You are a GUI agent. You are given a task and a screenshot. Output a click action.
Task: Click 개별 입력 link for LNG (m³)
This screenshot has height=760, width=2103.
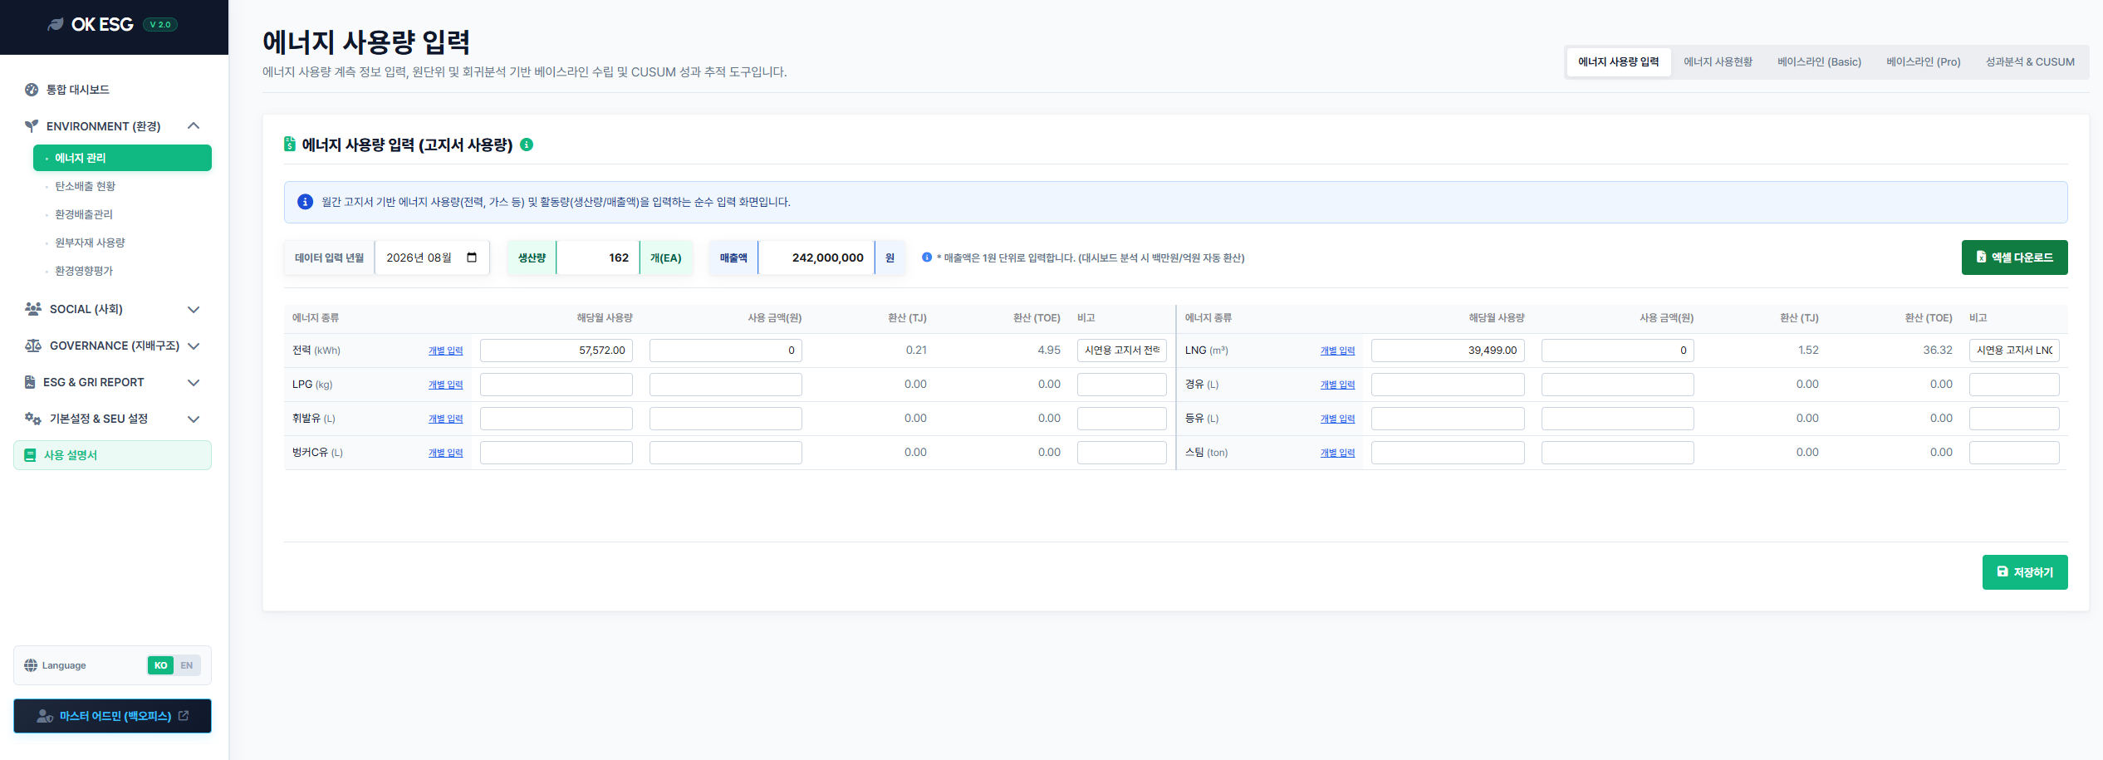[1337, 351]
